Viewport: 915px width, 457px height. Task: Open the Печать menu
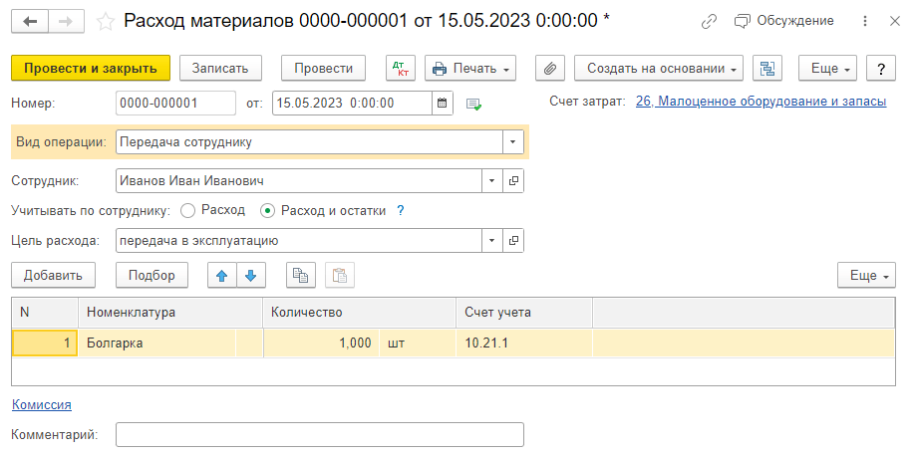(470, 68)
